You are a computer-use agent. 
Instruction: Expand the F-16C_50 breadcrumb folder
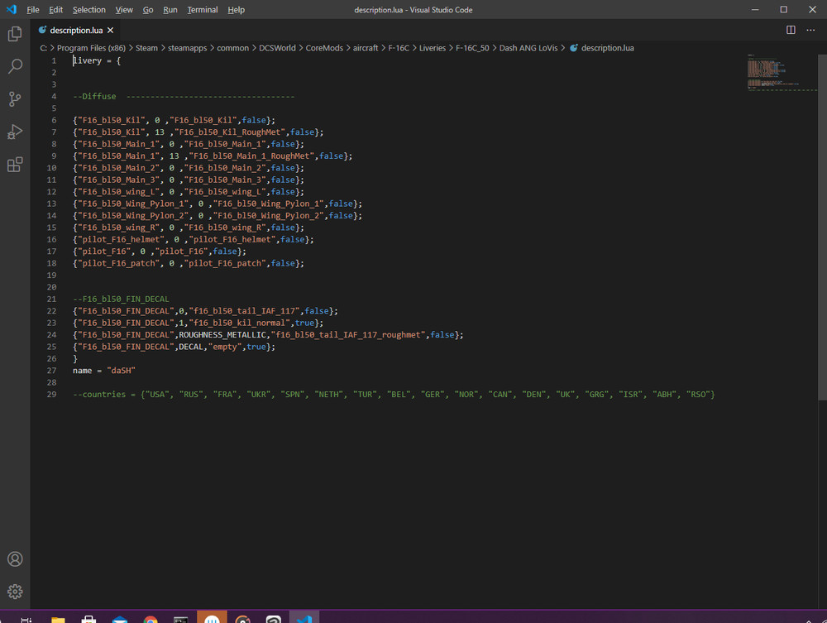click(x=473, y=48)
